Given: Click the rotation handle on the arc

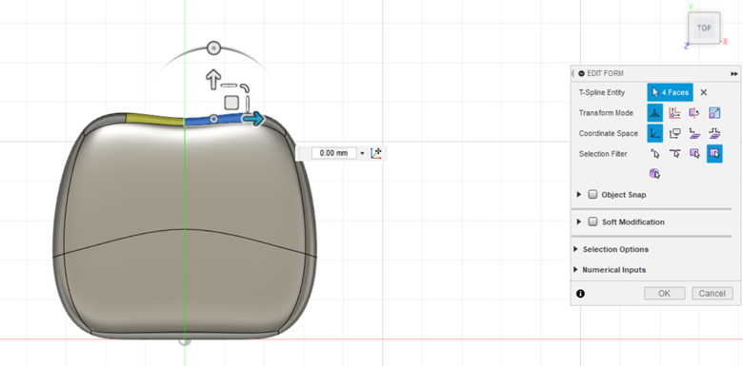Looking at the screenshot, I should click(x=213, y=48).
